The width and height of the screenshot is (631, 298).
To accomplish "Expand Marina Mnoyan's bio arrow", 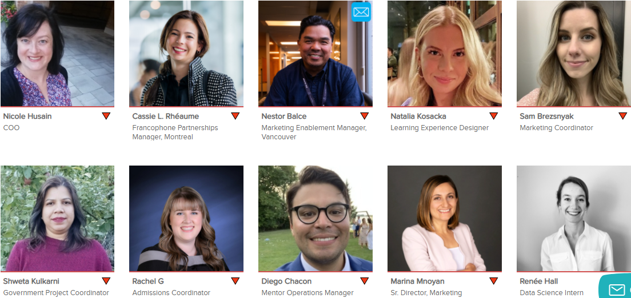I will click(494, 281).
